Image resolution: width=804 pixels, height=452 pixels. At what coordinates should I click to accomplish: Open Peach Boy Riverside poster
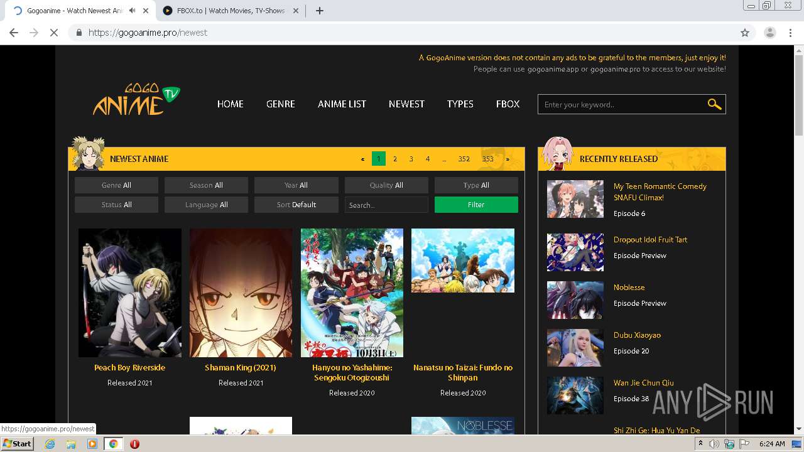coord(130,293)
